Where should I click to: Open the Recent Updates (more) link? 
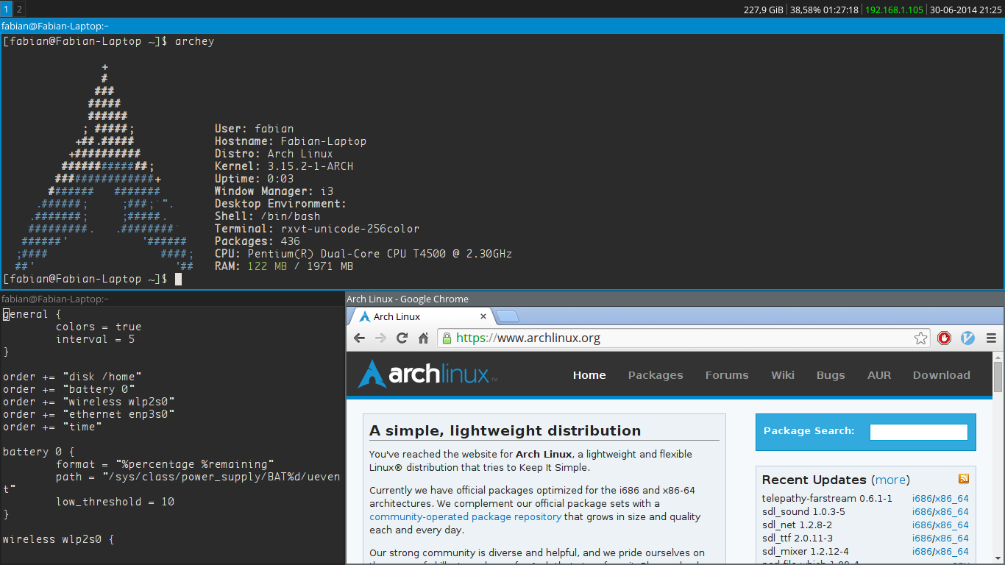[890, 480]
